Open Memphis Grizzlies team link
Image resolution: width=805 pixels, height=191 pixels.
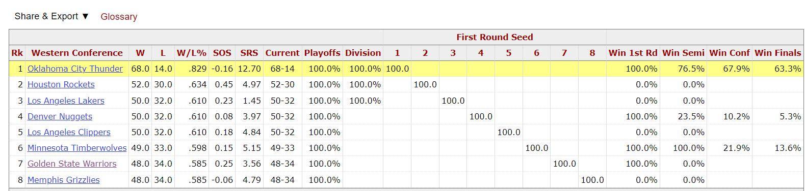[x=63, y=180]
